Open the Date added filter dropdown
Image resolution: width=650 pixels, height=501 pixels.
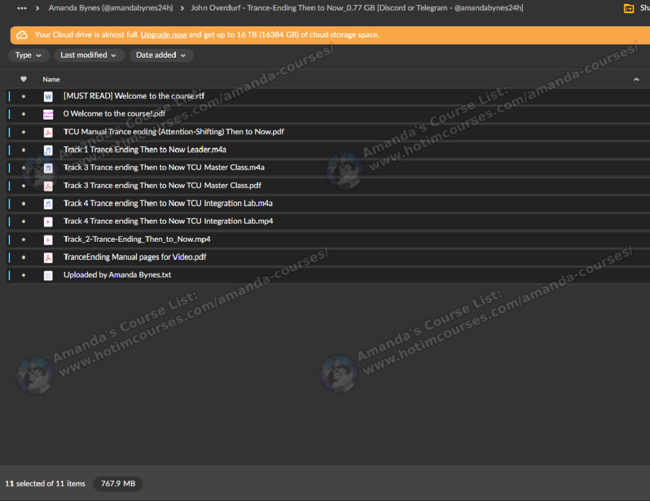pos(161,55)
